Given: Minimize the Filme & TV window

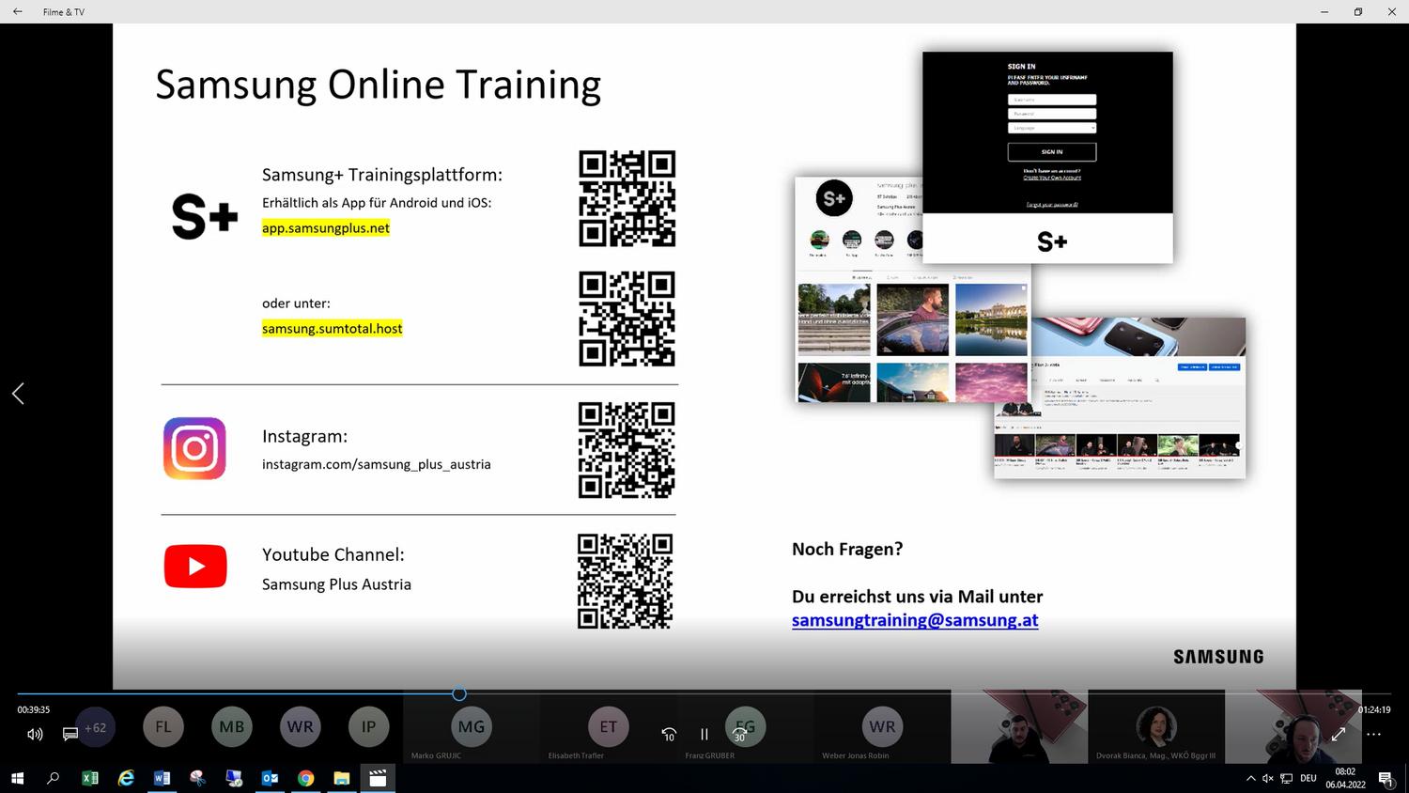Looking at the screenshot, I should click(x=1324, y=11).
